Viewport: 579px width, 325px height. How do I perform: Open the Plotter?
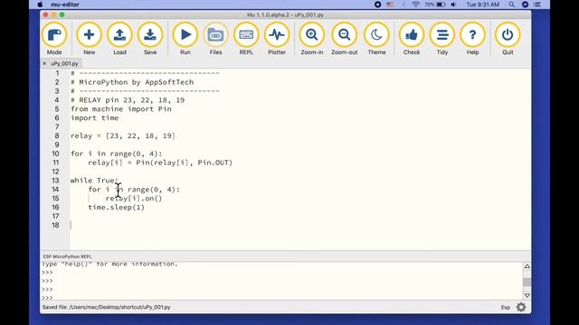click(277, 39)
